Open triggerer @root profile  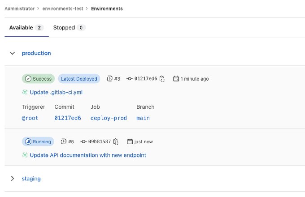(x=30, y=118)
